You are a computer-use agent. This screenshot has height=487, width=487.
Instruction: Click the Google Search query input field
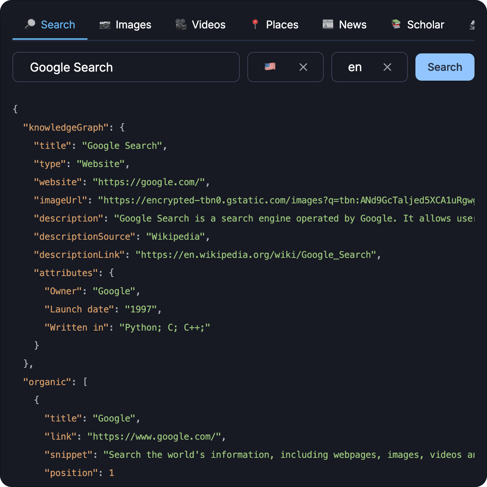tap(126, 67)
